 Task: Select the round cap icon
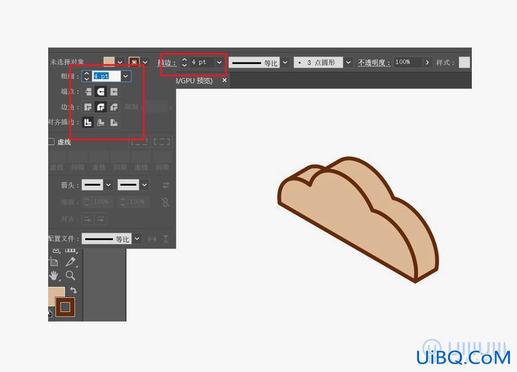(101, 92)
